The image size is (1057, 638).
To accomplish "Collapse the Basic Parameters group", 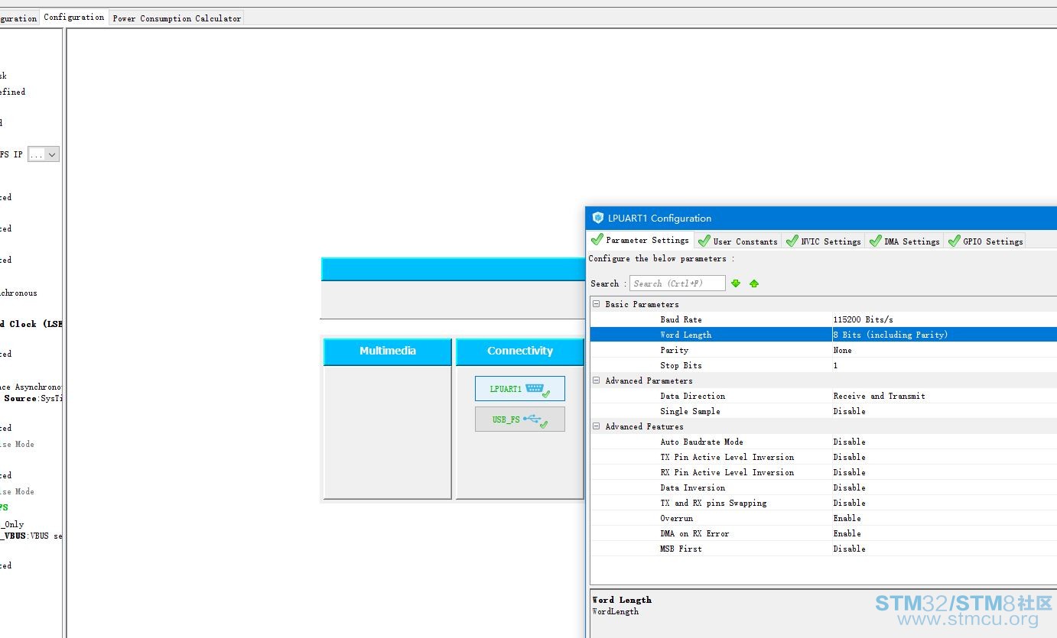I will point(596,304).
